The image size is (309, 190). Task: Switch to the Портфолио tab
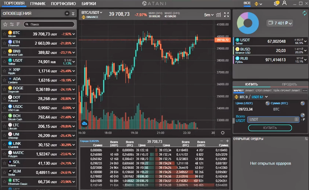point(63,3)
